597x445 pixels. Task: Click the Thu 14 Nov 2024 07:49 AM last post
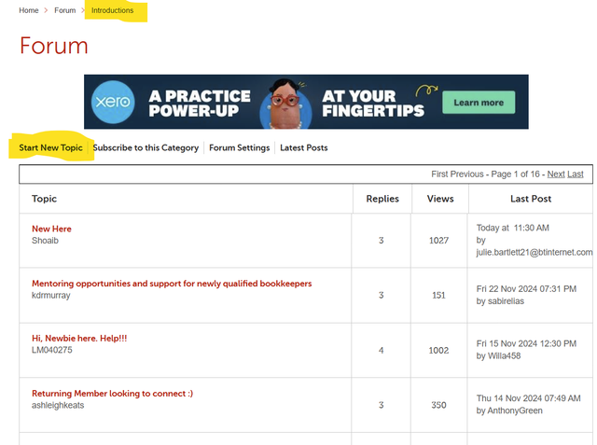pos(529,398)
